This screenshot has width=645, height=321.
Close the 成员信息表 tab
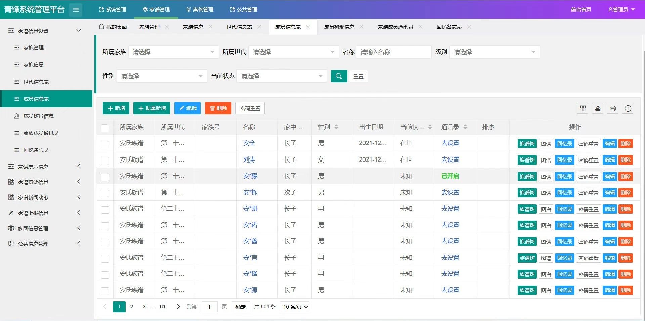coord(308,27)
